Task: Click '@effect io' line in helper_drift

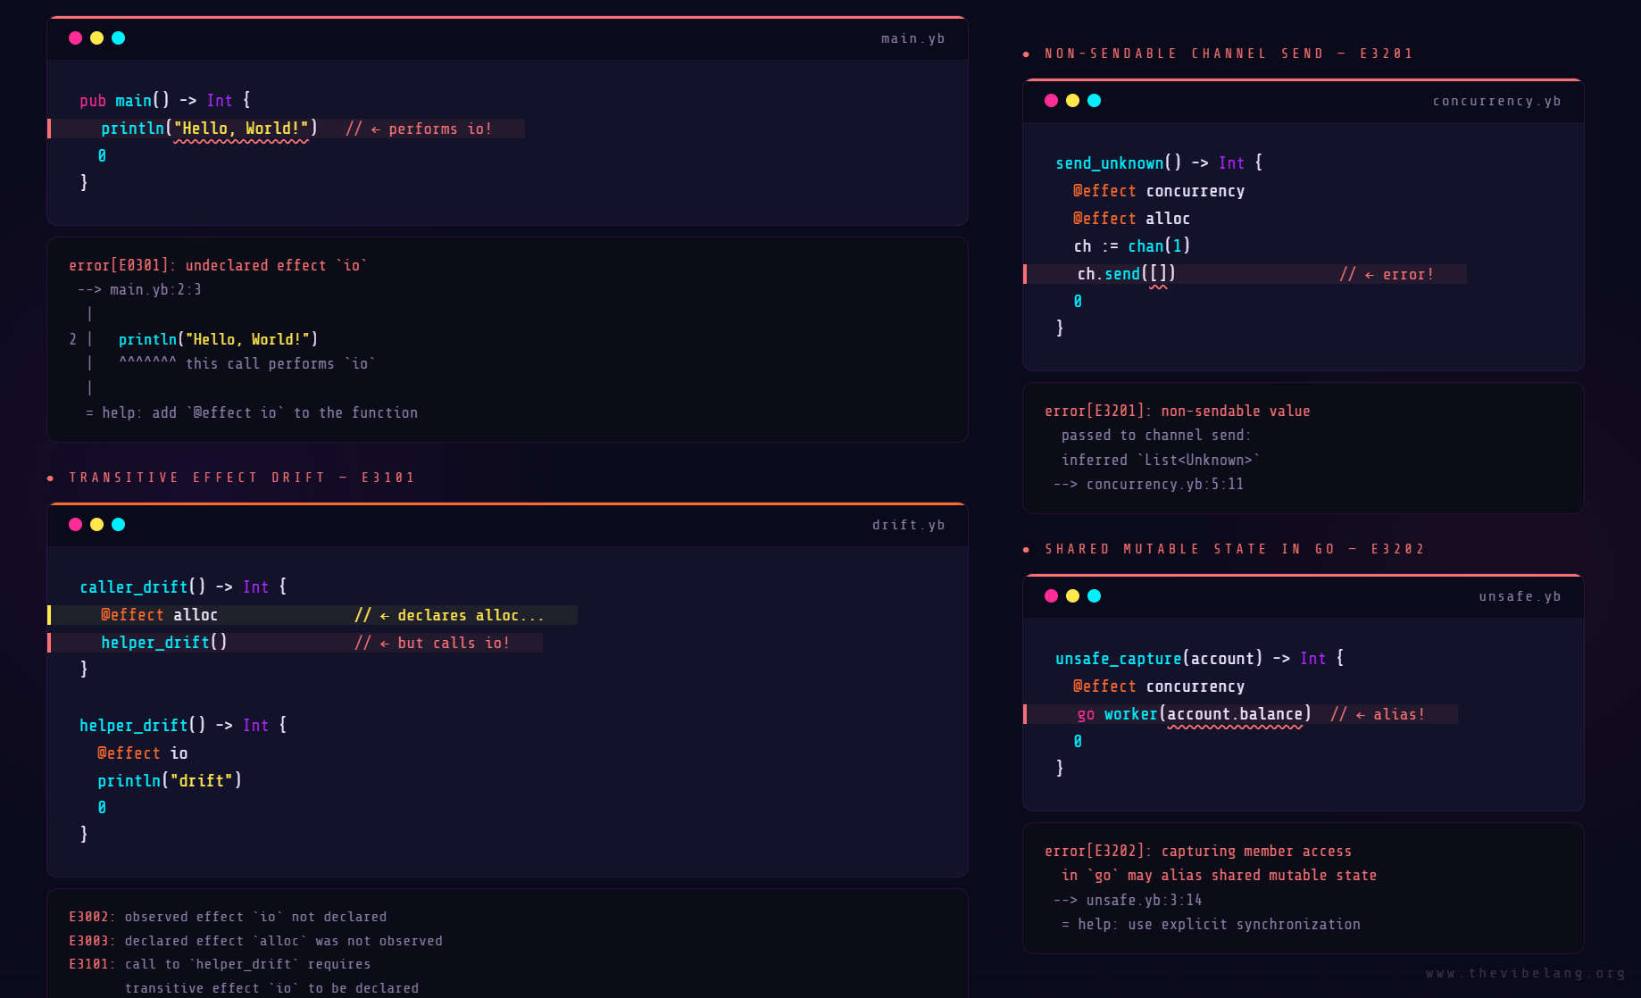Action: pos(143,753)
